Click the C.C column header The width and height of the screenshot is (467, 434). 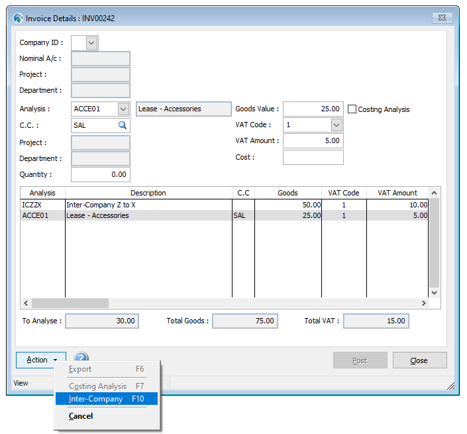(x=243, y=193)
